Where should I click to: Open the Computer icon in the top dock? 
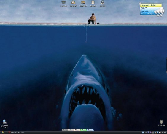[63, 2]
